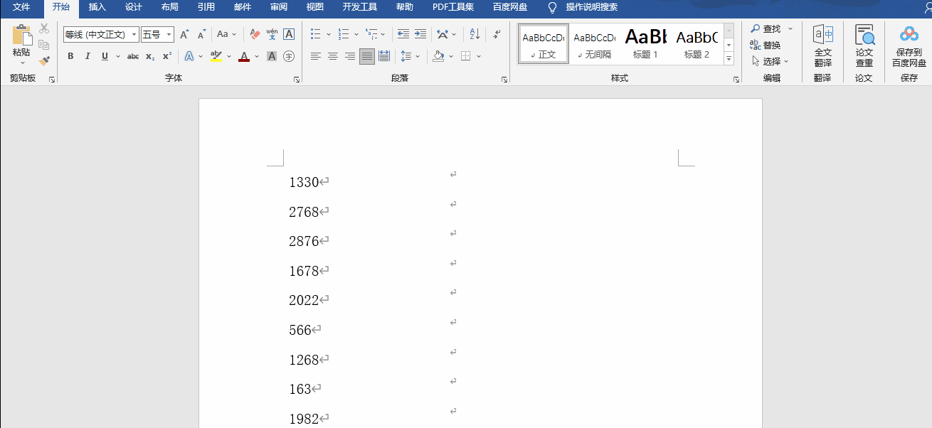Apply the 标题 1 style

(645, 44)
